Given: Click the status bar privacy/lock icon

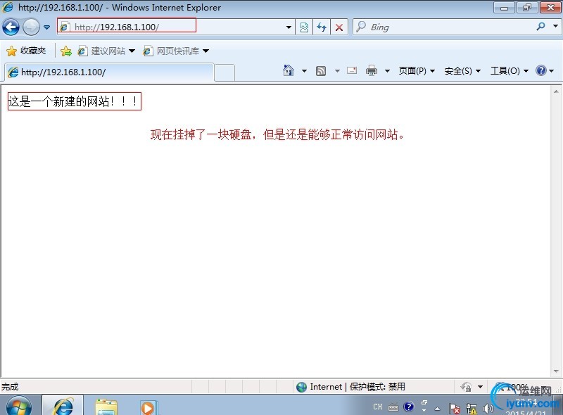Looking at the screenshot, I should click(x=466, y=387).
